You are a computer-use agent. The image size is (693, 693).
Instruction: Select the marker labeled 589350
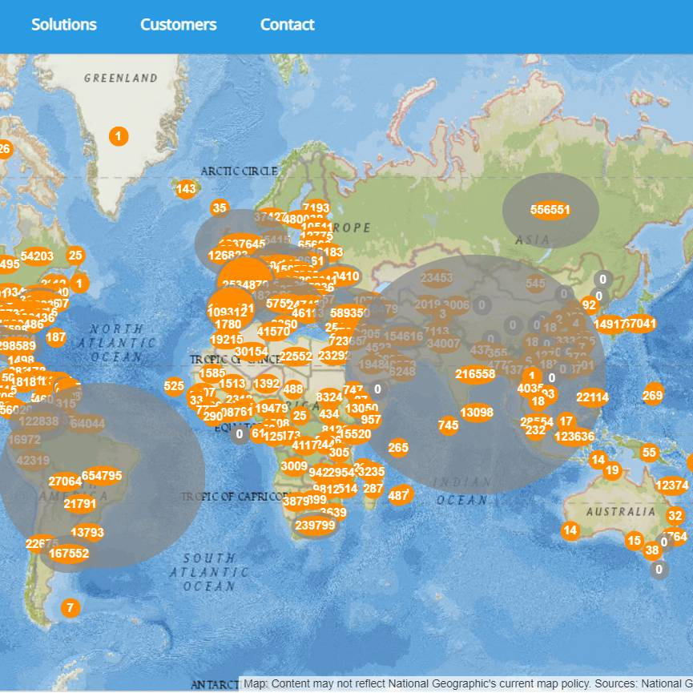pyautogui.click(x=349, y=313)
